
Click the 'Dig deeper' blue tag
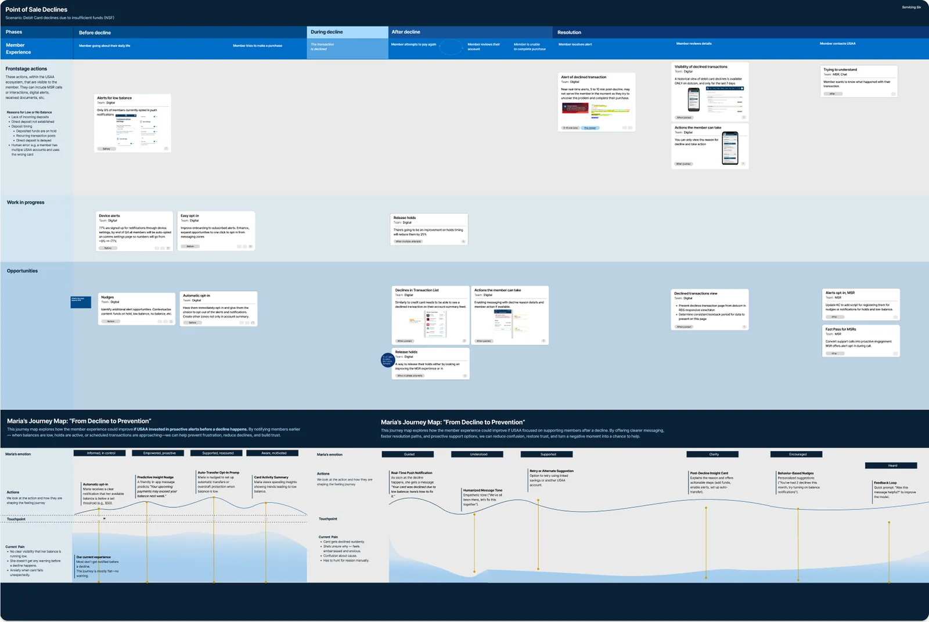tap(590, 128)
